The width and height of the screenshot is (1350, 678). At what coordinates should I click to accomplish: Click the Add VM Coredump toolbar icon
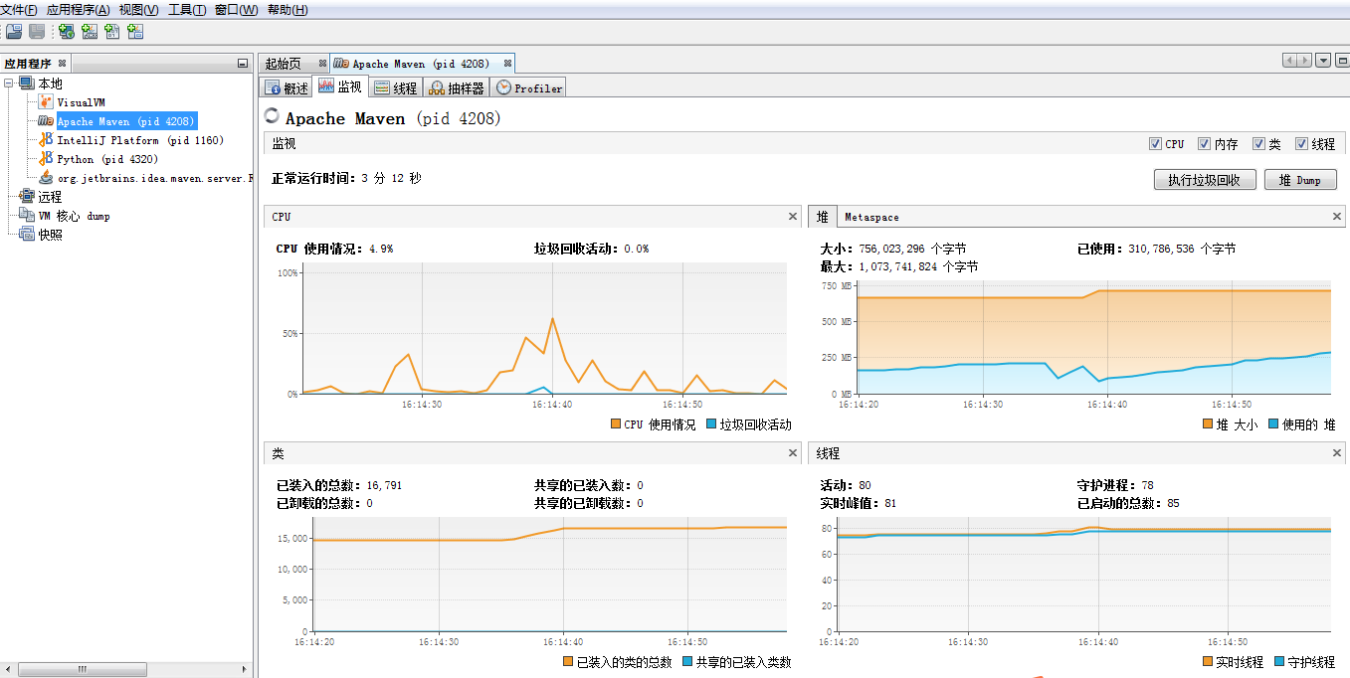[x=112, y=31]
